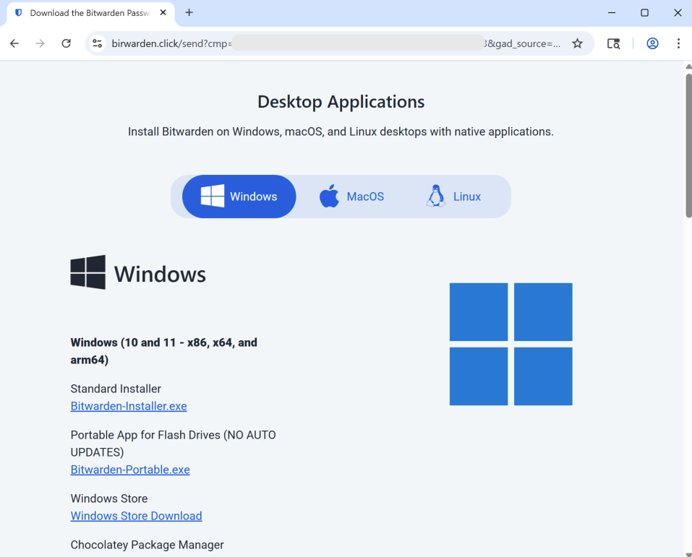Click the scrollbar down arrow
Viewport: 692px width, 557px height.
pyautogui.click(x=688, y=551)
